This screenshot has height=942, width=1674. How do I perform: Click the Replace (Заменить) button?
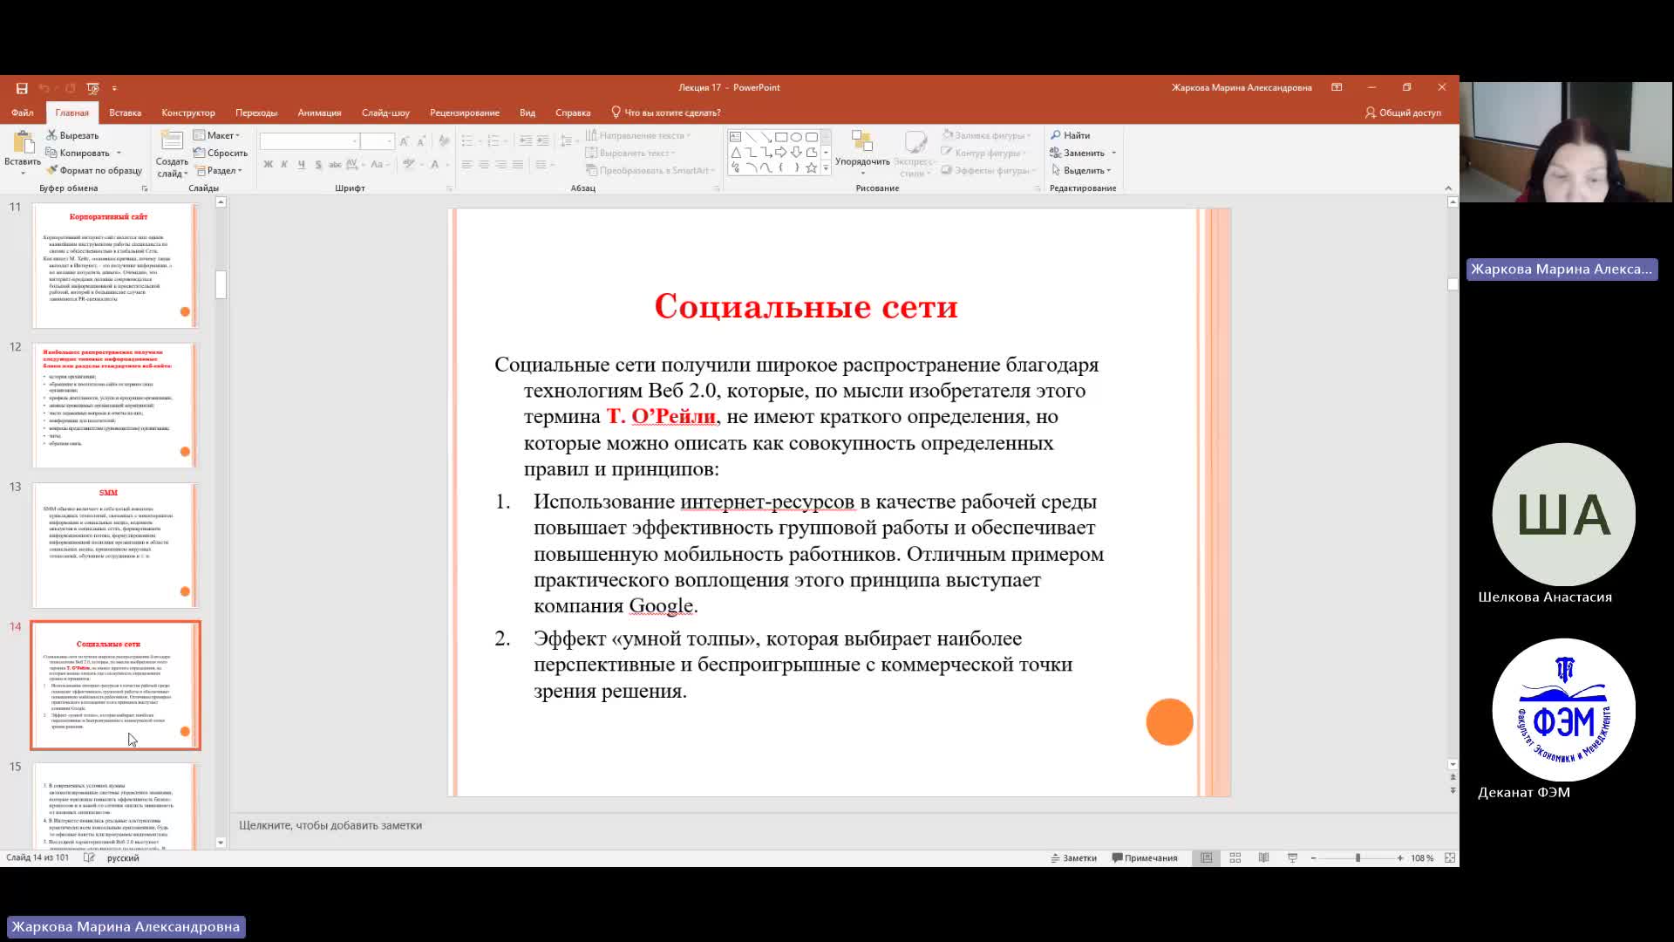[x=1078, y=153]
